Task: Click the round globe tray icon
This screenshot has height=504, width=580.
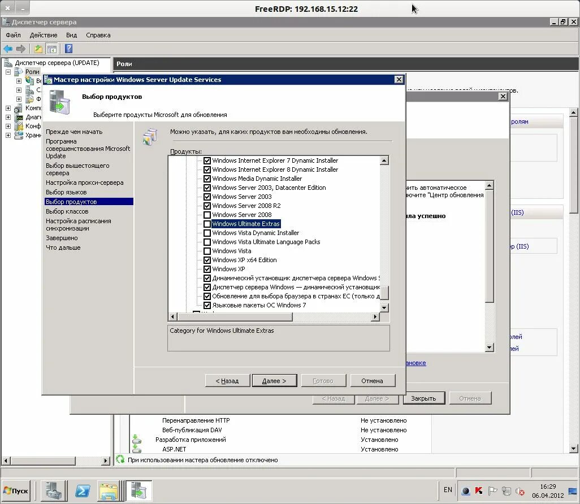Action: pyautogui.click(x=466, y=491)
